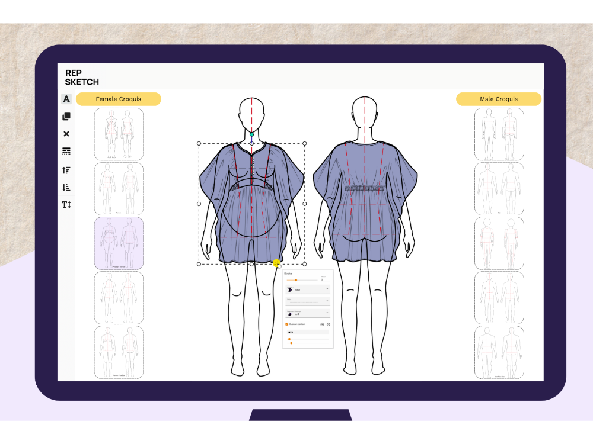Open the Segment line cap dropdown
593x444 pixels.
pyautogui.click(x=307, y=314)
